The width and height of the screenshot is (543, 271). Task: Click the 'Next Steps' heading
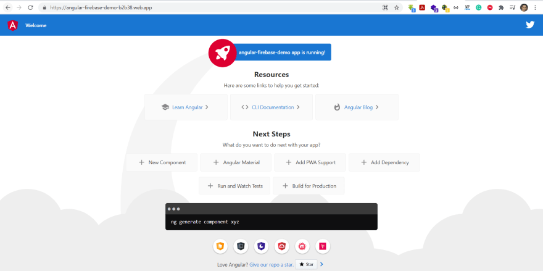[x=271, y=134]
